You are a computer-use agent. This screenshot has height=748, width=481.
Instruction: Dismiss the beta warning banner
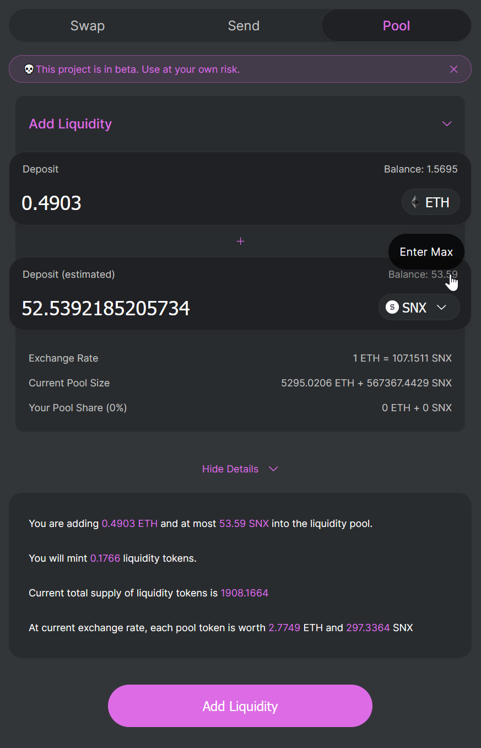click(454, 69)
